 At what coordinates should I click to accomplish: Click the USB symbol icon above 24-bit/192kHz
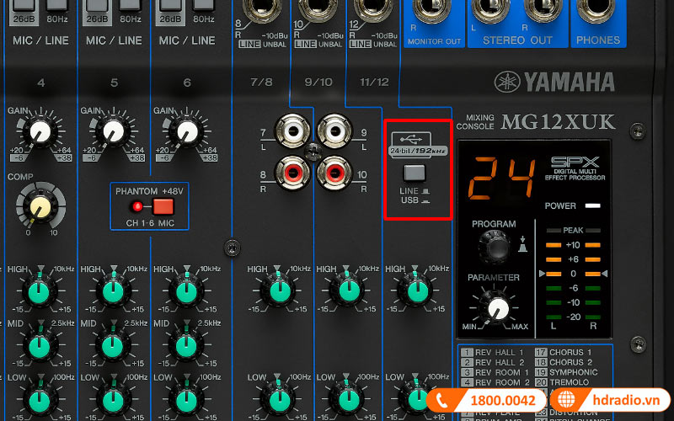tap(411, 139)
